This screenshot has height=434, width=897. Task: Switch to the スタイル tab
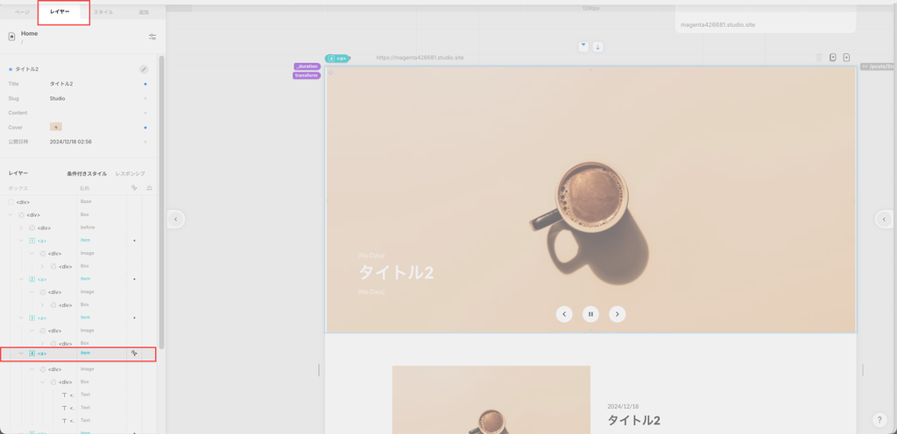(x=103, y=12)
